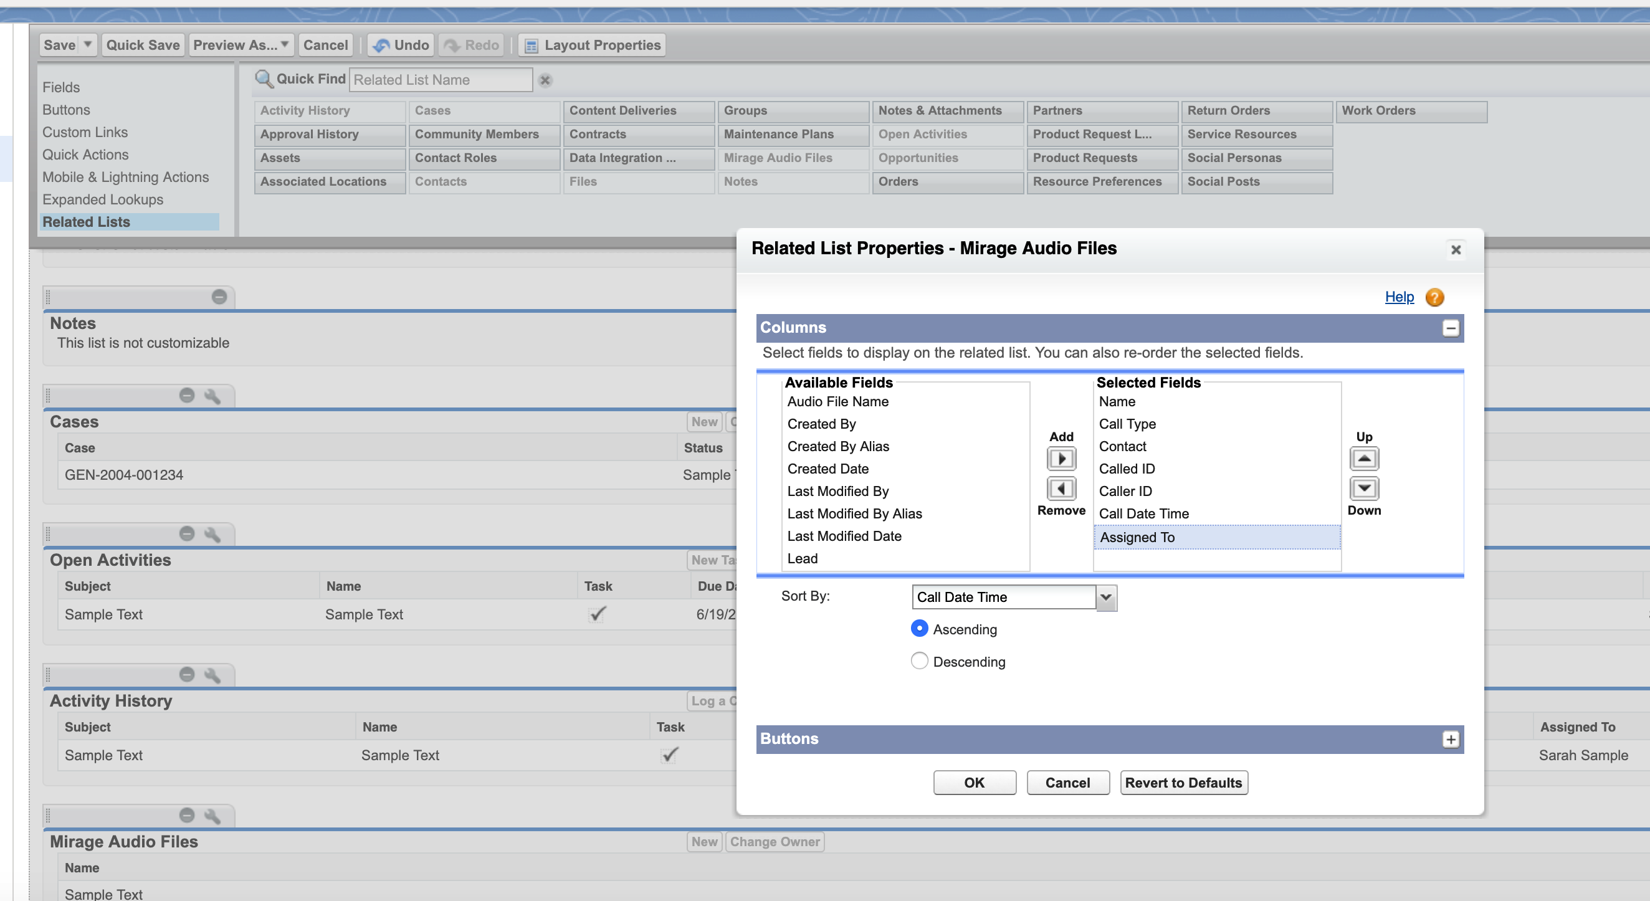
Task: Open Activity History wrench properties
Action: (x=212, y=674)
